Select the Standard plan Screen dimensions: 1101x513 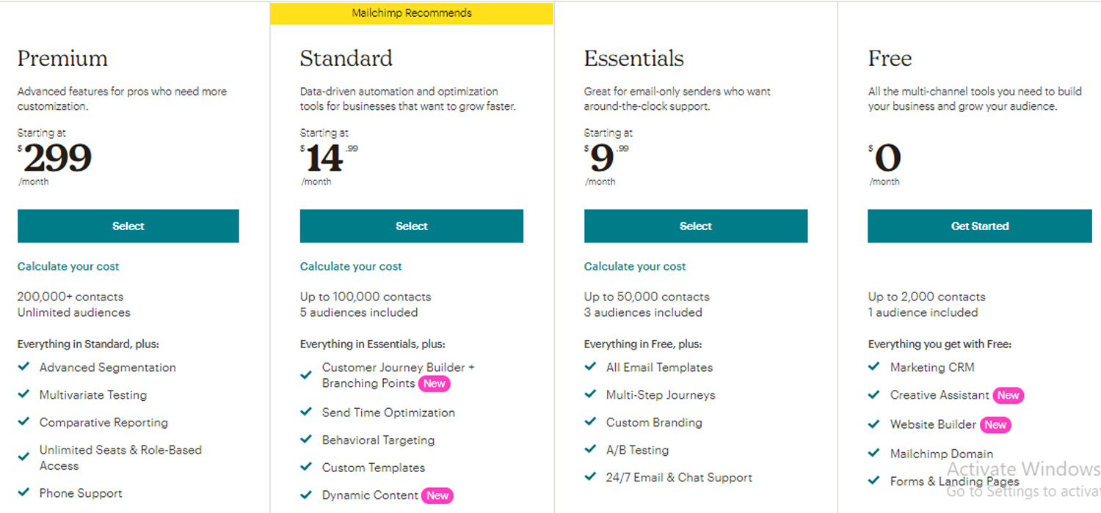(x=411, y=226)
